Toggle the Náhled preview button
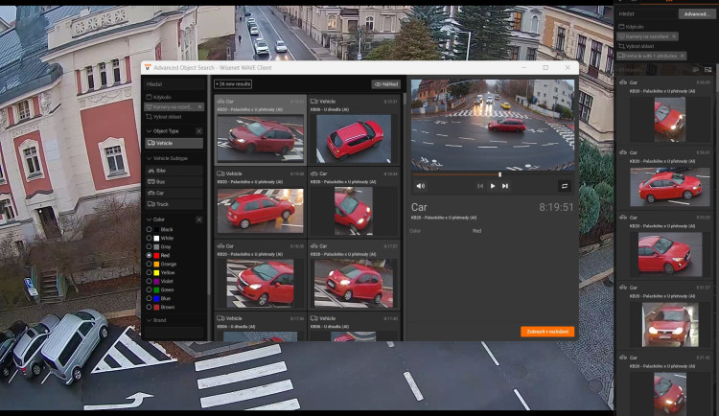Image resolution: width=719 pixels, height=416 pixels. 385,84
